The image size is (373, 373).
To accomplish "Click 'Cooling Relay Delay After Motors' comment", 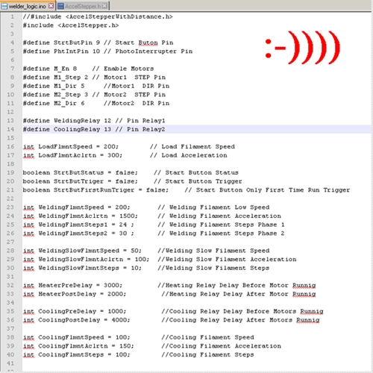I will [x=231, y=320].
